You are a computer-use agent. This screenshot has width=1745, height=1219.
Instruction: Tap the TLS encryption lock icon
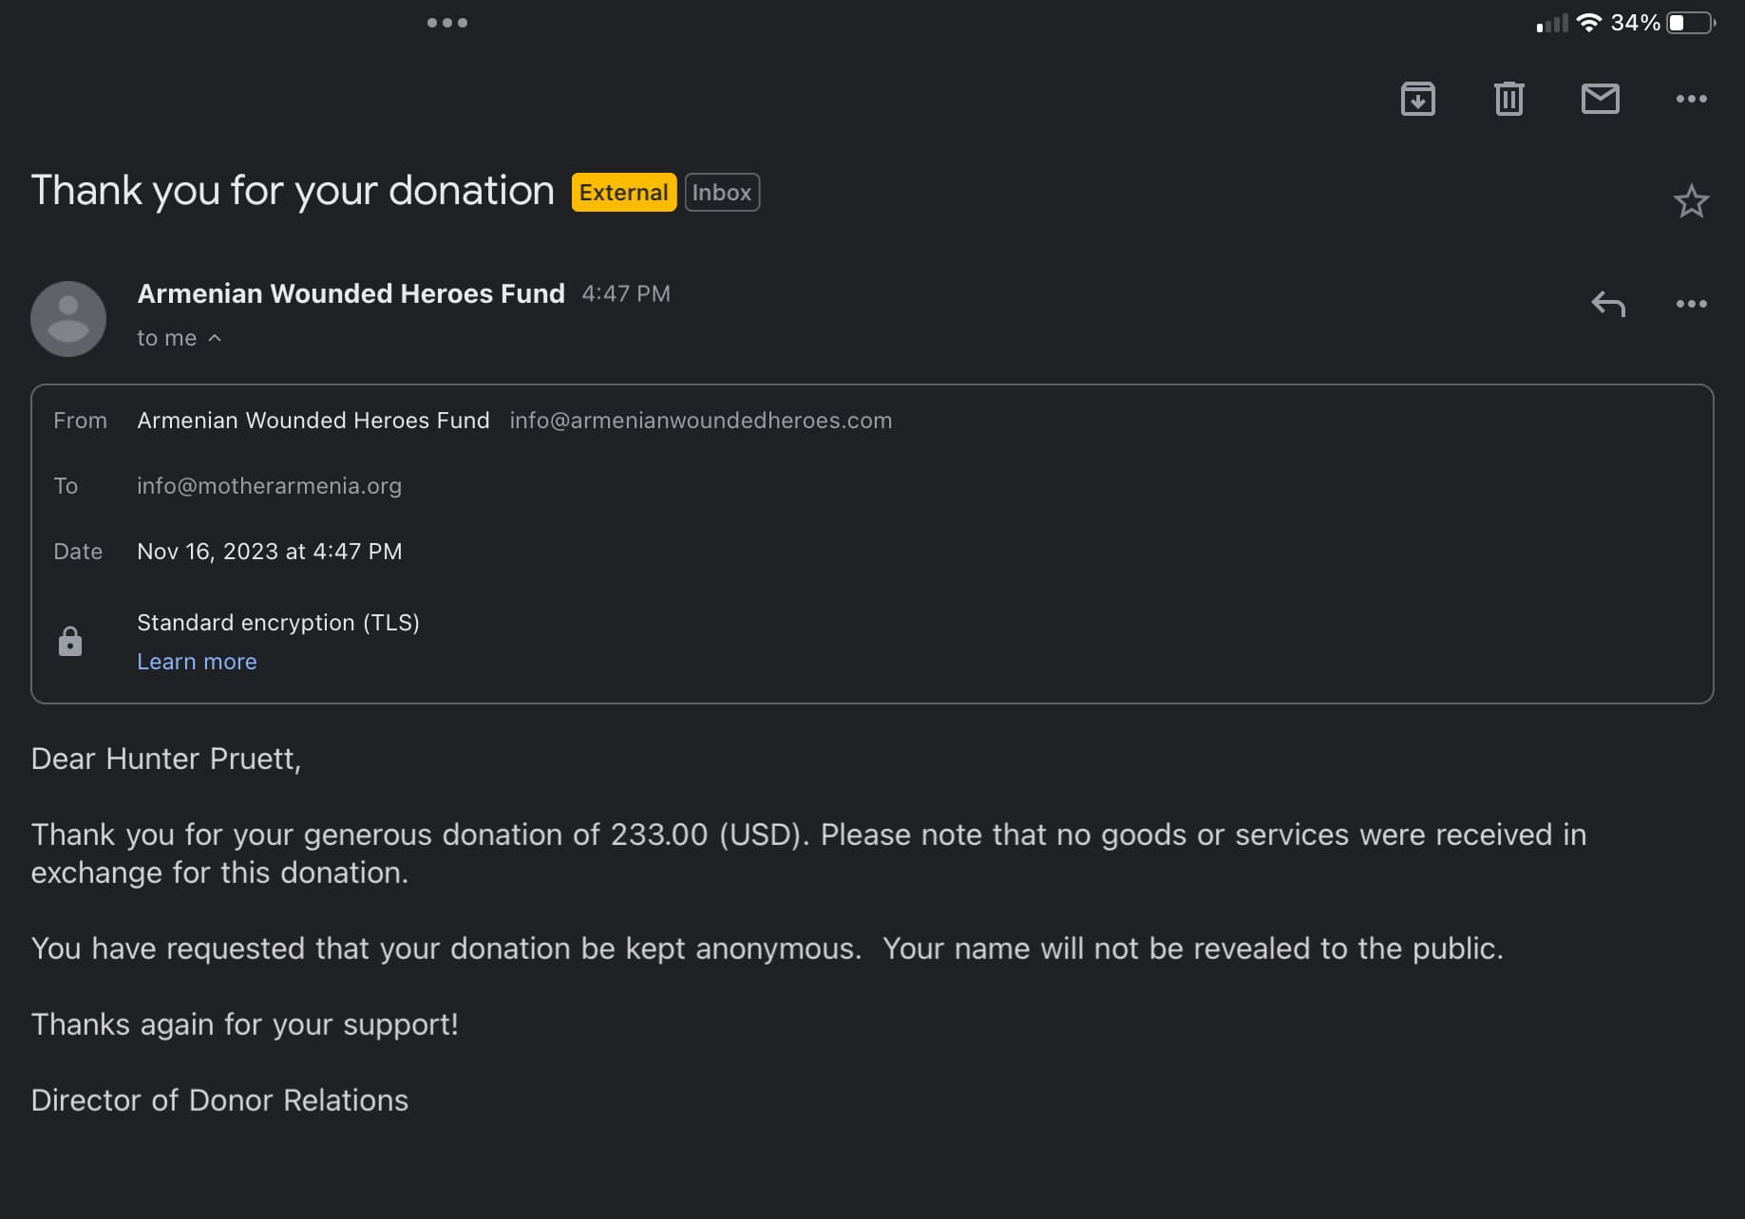(70, 642)
